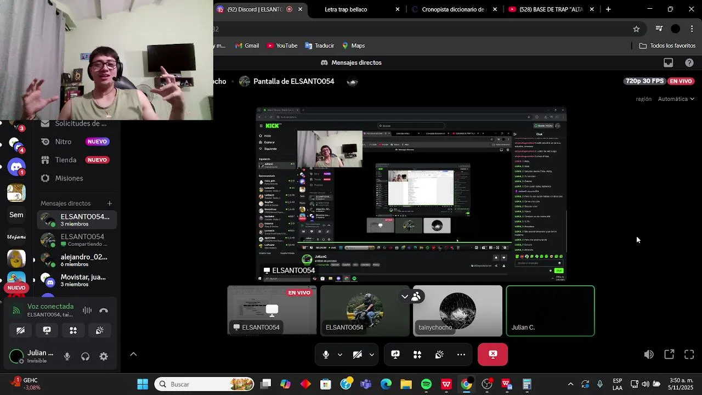Click the 720p 30 FPS quality badge
The image size is (702, 395).
coord(644,81)
